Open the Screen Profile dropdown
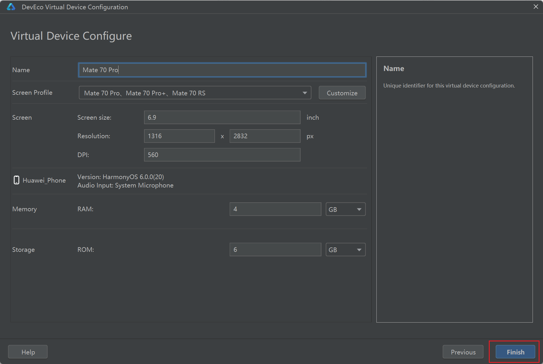 pyautogui.click(x=195, y=93)
